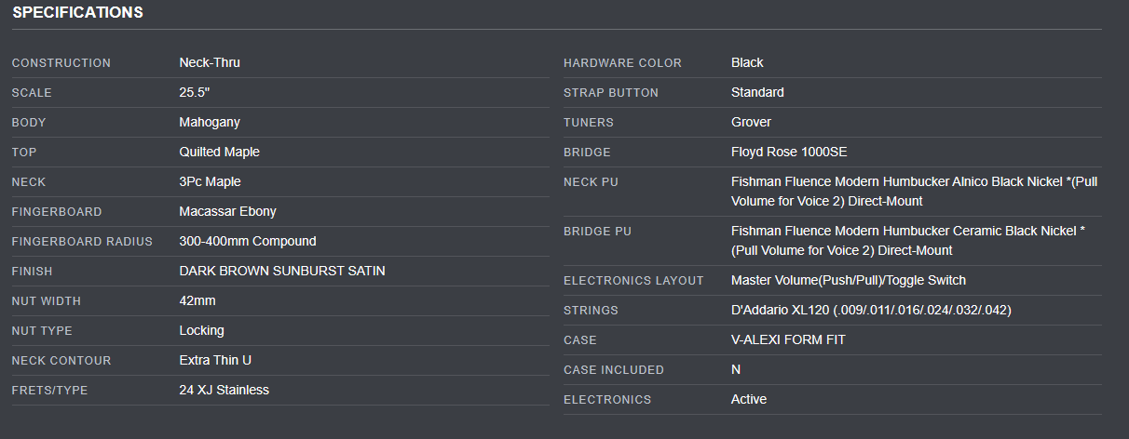Image resolution: width=1129 pixels, height=439 pixels.
Task: Click the Grover tuners value
Action: pos(751,122)
